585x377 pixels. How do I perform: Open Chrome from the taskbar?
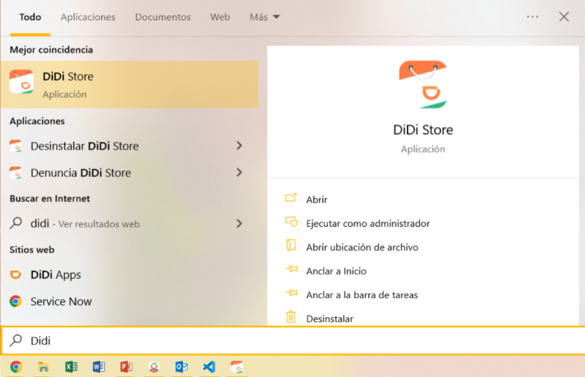(x=16, y=367)
